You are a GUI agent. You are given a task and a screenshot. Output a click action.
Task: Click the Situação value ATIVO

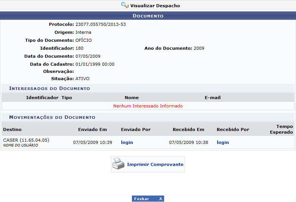[x=83, y=79]
